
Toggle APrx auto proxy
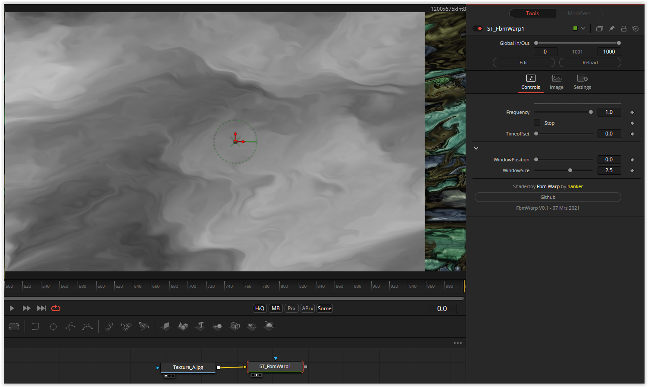307,308
